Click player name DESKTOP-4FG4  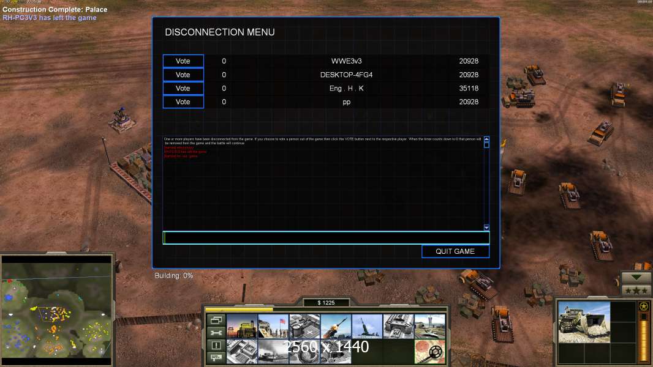pos(347,75)
